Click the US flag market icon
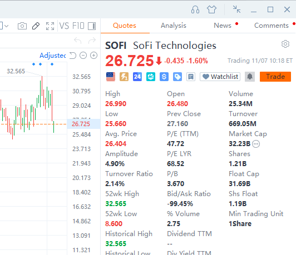 [111, 77]
